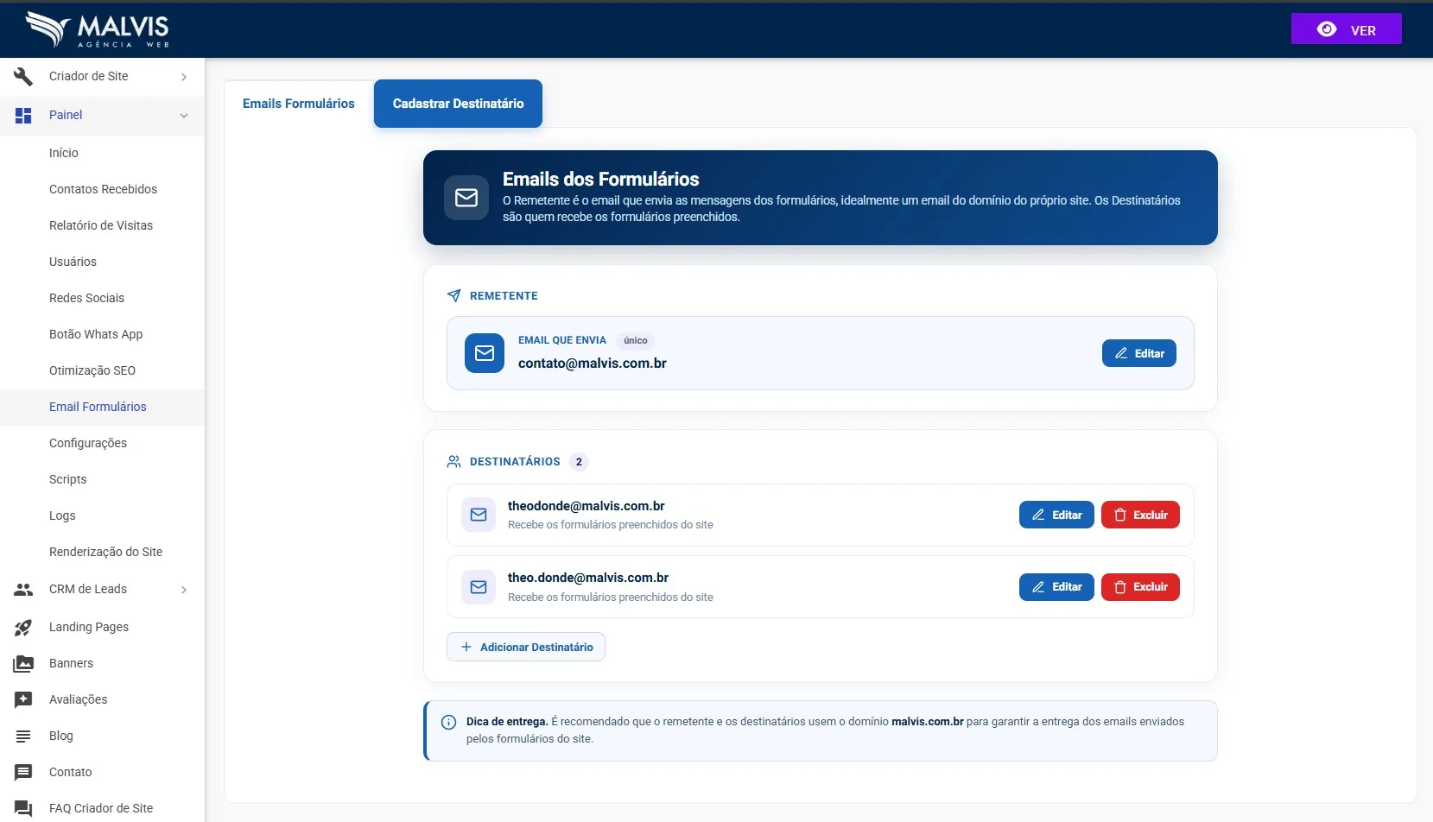The image size is (1433, 822).
Task: Open the Cadastrar Destinatário tab
Action: (458, 104)
